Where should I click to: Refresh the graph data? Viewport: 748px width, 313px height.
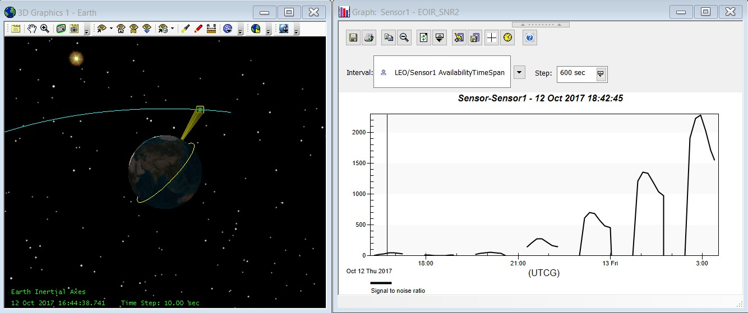click(x=424, y=38)
